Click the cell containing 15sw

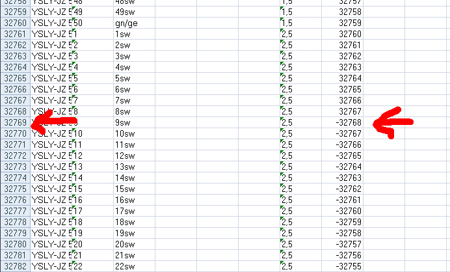(x=135, y=189)
